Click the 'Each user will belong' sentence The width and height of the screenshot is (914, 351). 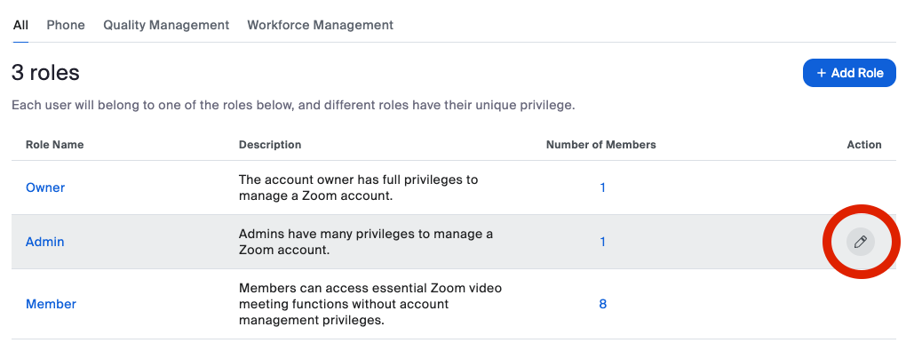pyautogui.click(x=293, y=106)
